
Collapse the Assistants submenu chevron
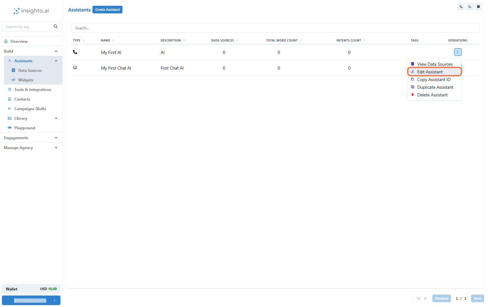(x=56, y=61)
